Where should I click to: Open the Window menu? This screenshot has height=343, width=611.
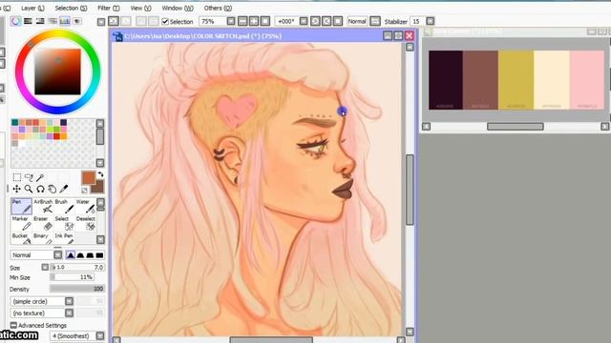178,8
